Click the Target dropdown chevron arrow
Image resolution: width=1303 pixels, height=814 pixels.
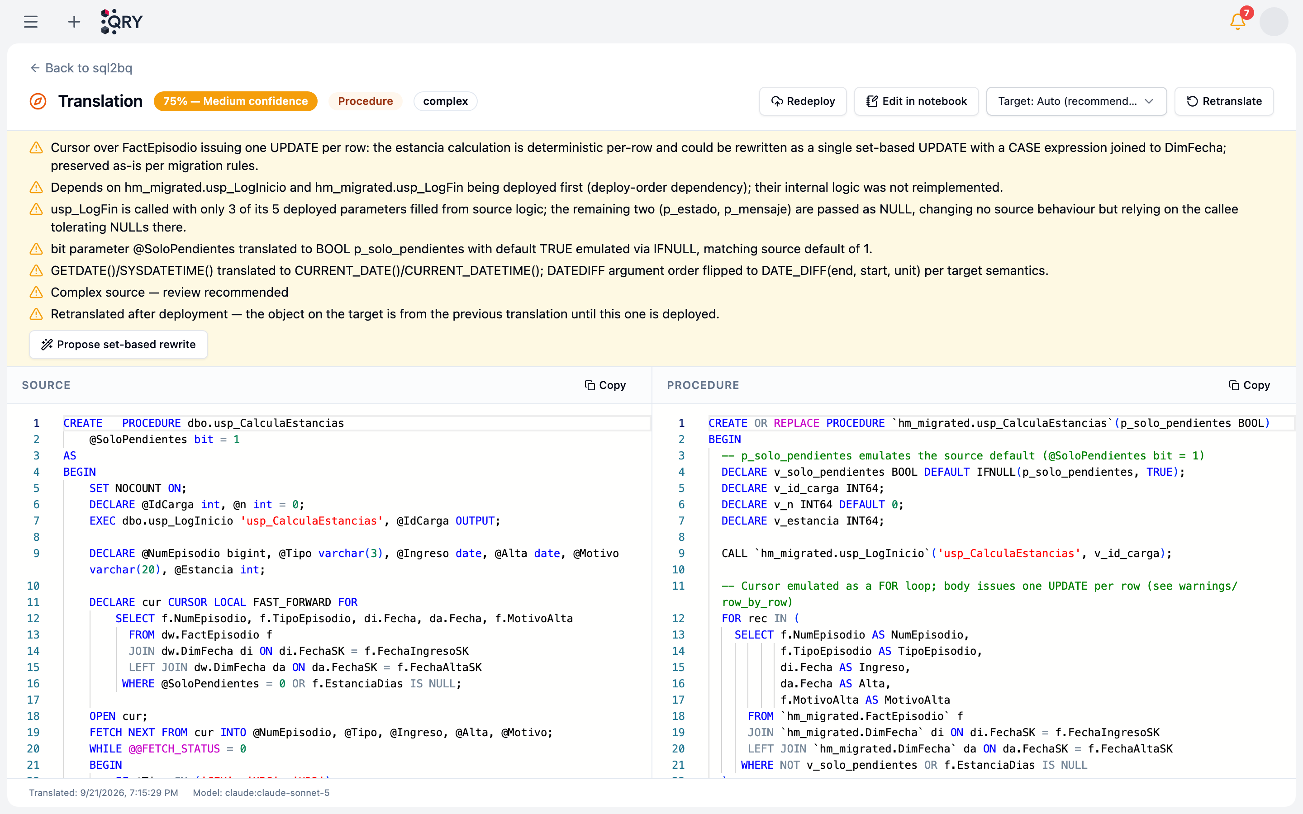click(1149, 101)
